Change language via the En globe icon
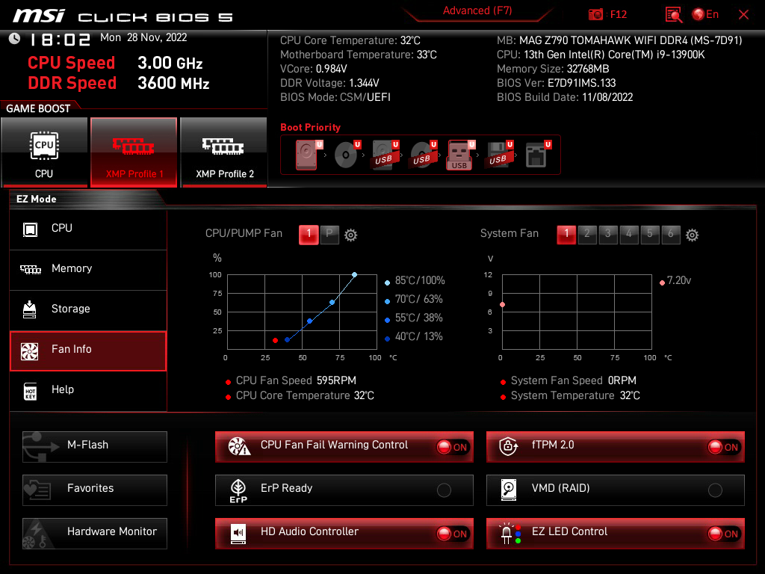The width and height of the screenshot is (765, 574). point(705,15)
